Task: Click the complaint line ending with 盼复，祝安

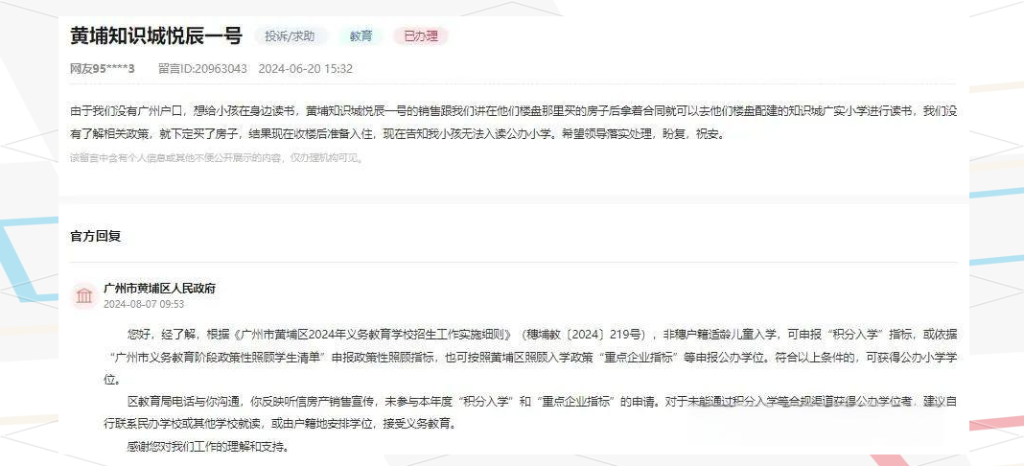Action: (397, 134)
